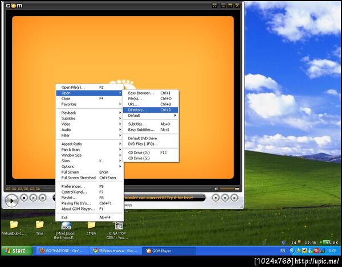Select About GOM Player... item
Image resolution: width=342 pixels, height=267 pixels.
point(89,209)
